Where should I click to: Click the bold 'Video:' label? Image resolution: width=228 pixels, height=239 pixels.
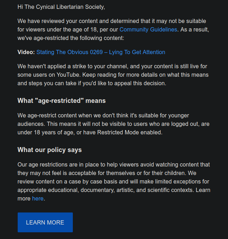(26, 52)
